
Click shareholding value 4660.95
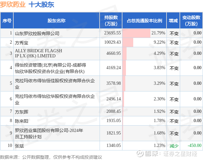click(114, 53)
